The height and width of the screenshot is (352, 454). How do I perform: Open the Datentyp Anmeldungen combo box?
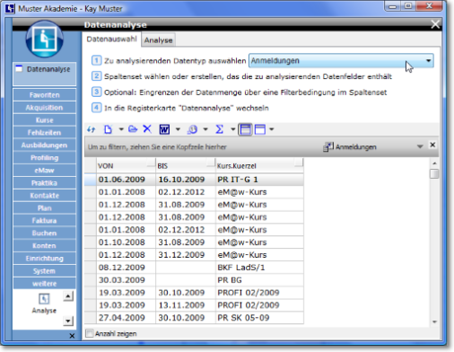[341, 61]
